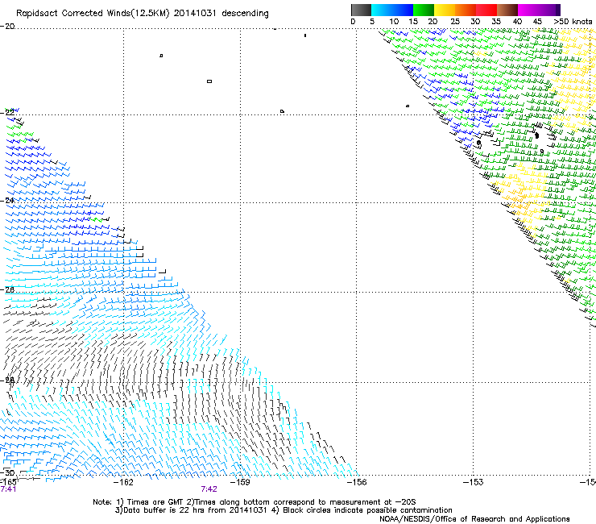Image resolution: width=596 pixels, height=524 pixels.
Task: Click the purple '7:41' time stamp
Action: point(8,489)
